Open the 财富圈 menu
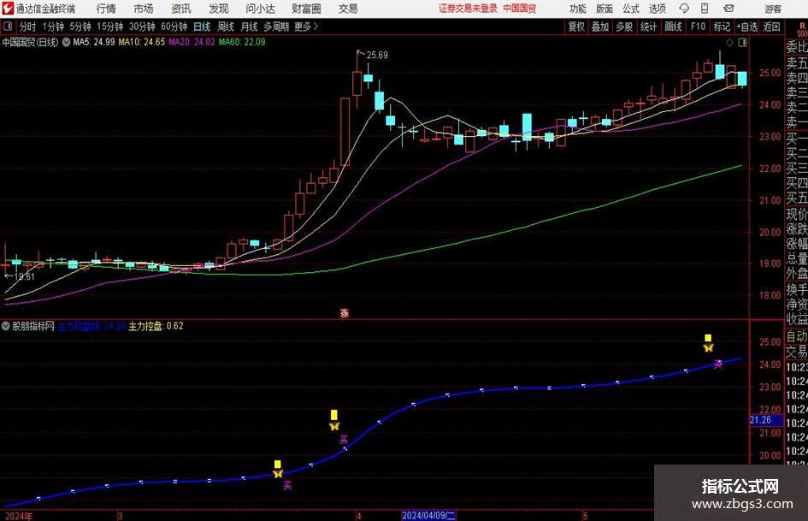 point(306,9)
